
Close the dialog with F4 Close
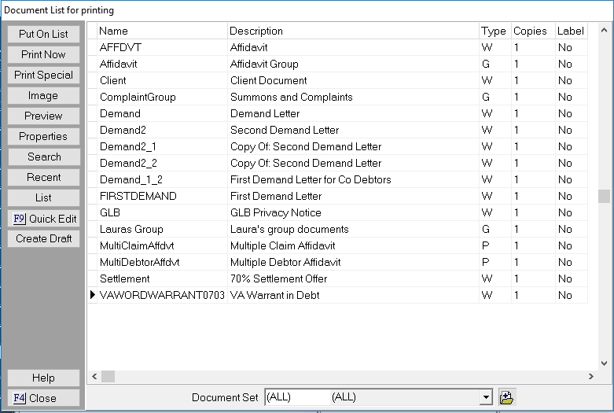pyautogui.click(x=44, y=398)
